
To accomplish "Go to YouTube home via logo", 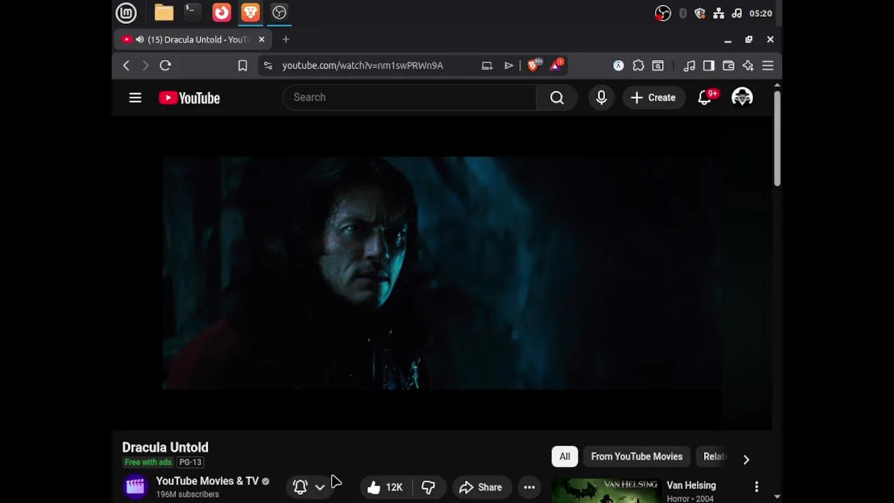I will pos(189,98).
